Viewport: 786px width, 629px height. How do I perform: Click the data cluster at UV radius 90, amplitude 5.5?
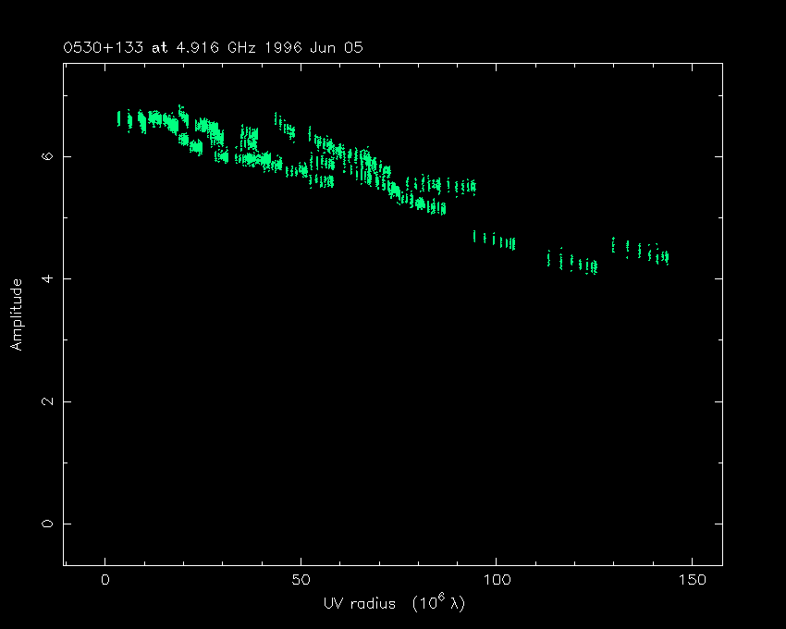point(455,186)
